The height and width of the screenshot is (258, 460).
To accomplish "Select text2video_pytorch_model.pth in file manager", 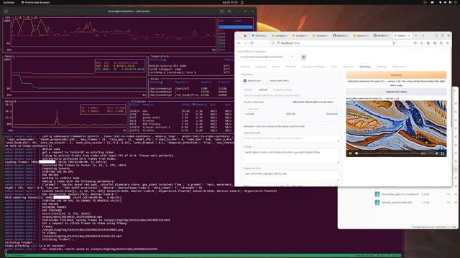I will 400,194.
